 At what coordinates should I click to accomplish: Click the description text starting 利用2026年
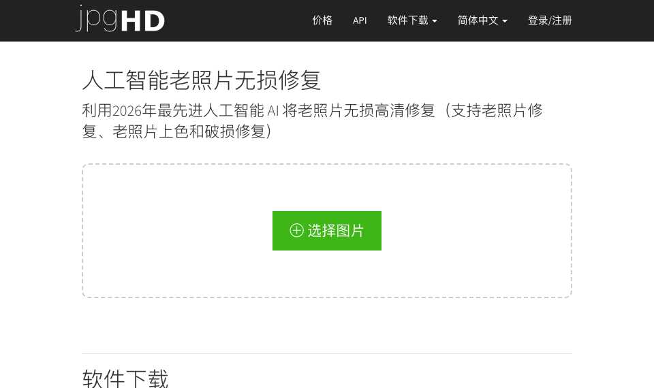312,121
